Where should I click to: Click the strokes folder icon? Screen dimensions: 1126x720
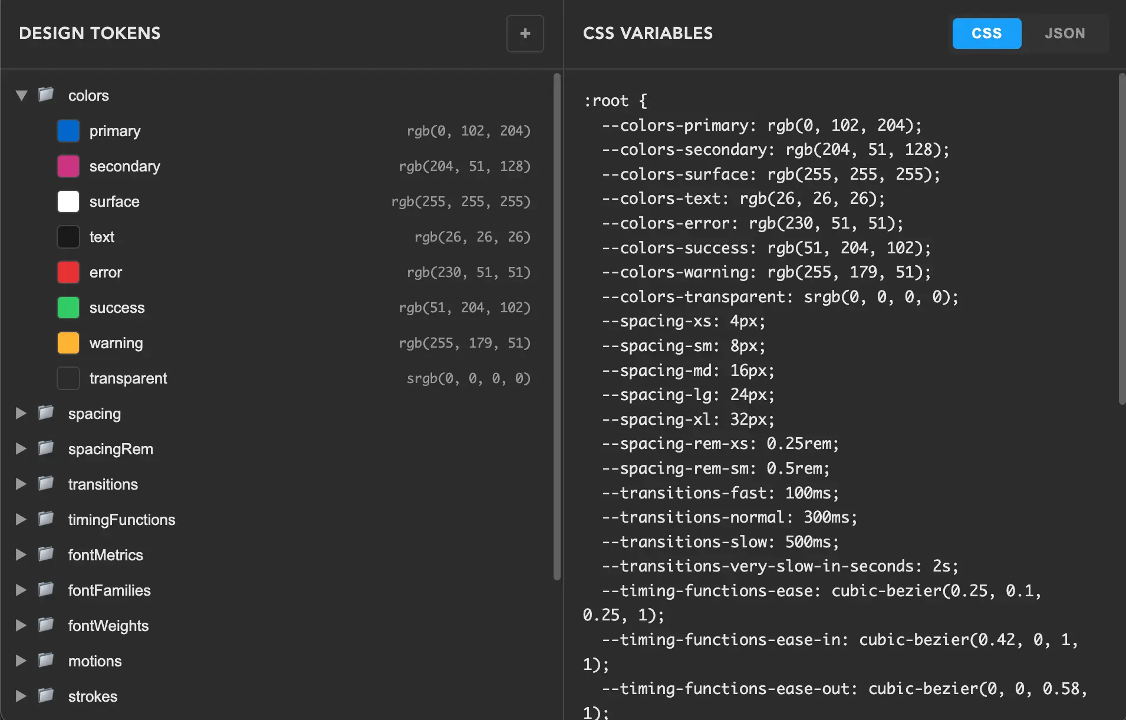[x=45, y=696]
